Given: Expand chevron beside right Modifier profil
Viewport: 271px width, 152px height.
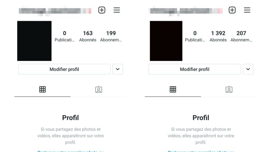Looking at the screenshot, I should tap(248, 69).
